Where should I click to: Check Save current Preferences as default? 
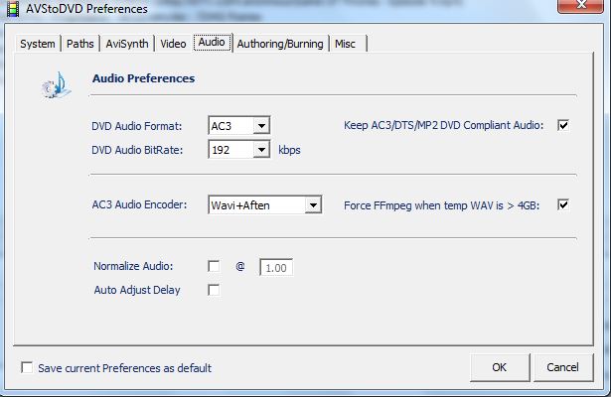pyautogui.click(x=27, y=367)
